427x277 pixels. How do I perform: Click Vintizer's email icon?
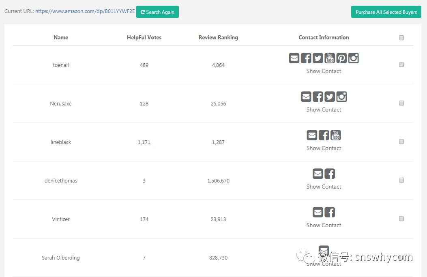coord(318,212)
